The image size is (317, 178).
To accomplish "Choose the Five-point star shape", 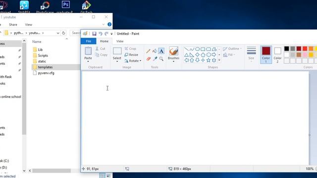I will point(209,60).
